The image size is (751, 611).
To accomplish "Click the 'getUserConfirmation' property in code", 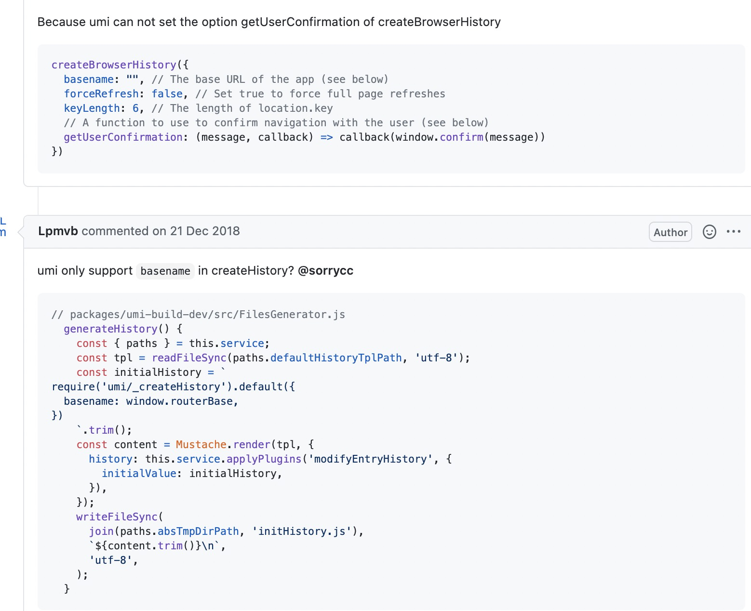I will click(x=122, y=137).
